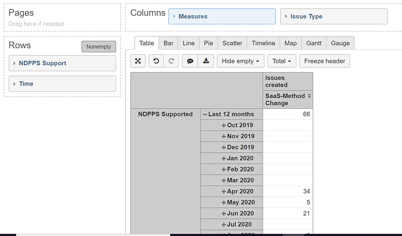The image size is (402, 236).
Task: Toggle the Nonempty rows button
Action: (98, 47)
